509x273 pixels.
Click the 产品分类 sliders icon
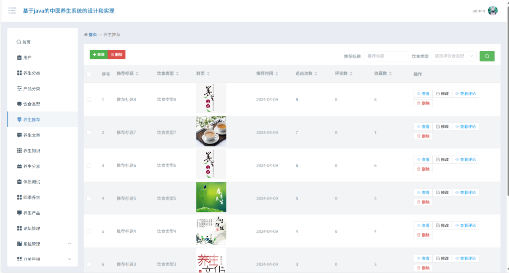[19, 88]
